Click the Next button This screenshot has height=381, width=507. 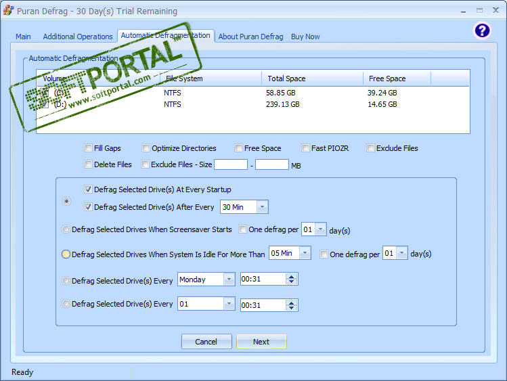coord(261,342)
